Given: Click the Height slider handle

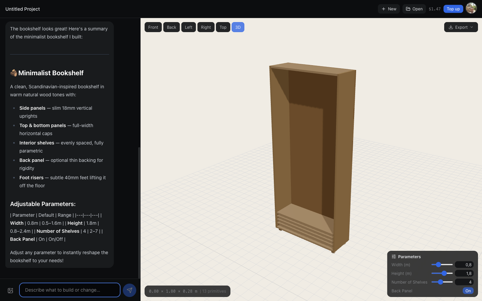Looking at the screenshot, I should pos(444,273).
